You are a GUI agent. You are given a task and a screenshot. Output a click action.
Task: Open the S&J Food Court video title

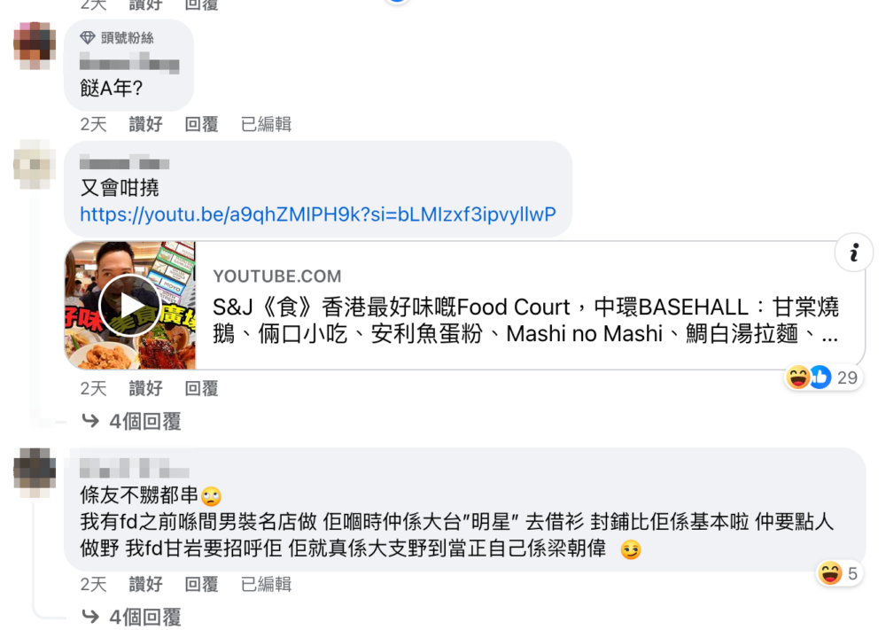tap(525, 321)
